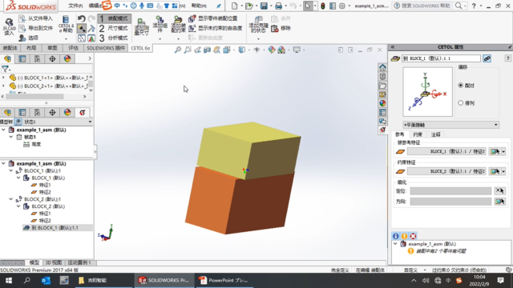Collapse BLOCK_1 (默认):1 component node

tap(10, 170)
